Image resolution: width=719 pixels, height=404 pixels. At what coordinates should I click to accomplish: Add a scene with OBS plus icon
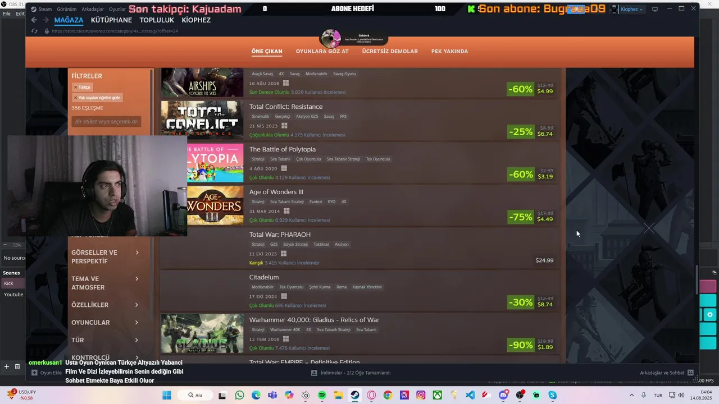(7, 366)
